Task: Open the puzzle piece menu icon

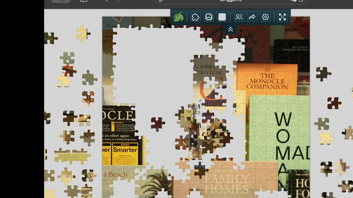Action: pos(196,17)
